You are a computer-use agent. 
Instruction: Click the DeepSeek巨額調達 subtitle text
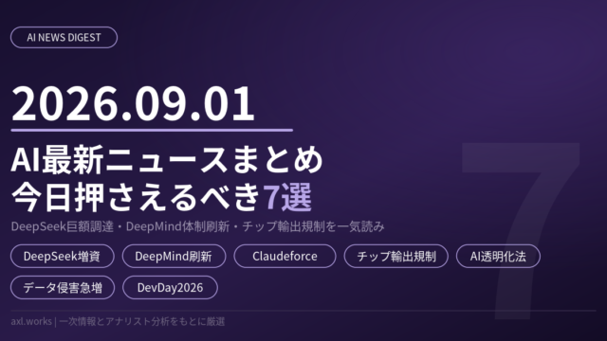pos(62,226)
